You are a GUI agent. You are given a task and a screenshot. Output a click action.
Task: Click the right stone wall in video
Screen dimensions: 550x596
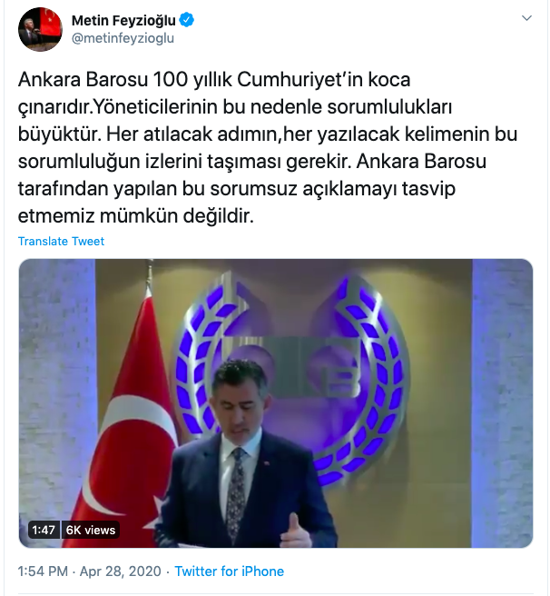(502, 402)
